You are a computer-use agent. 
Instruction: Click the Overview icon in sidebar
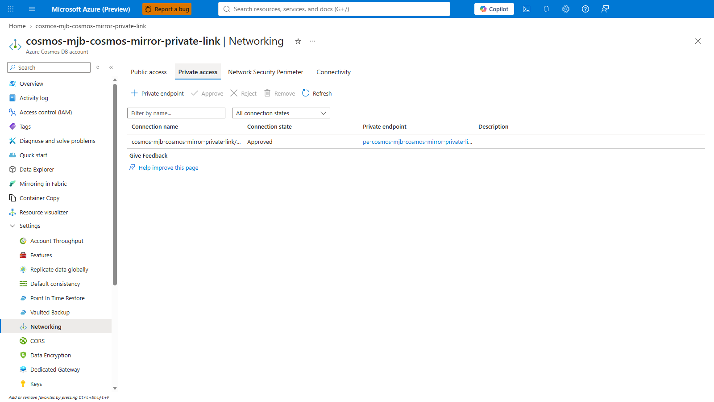12,84
